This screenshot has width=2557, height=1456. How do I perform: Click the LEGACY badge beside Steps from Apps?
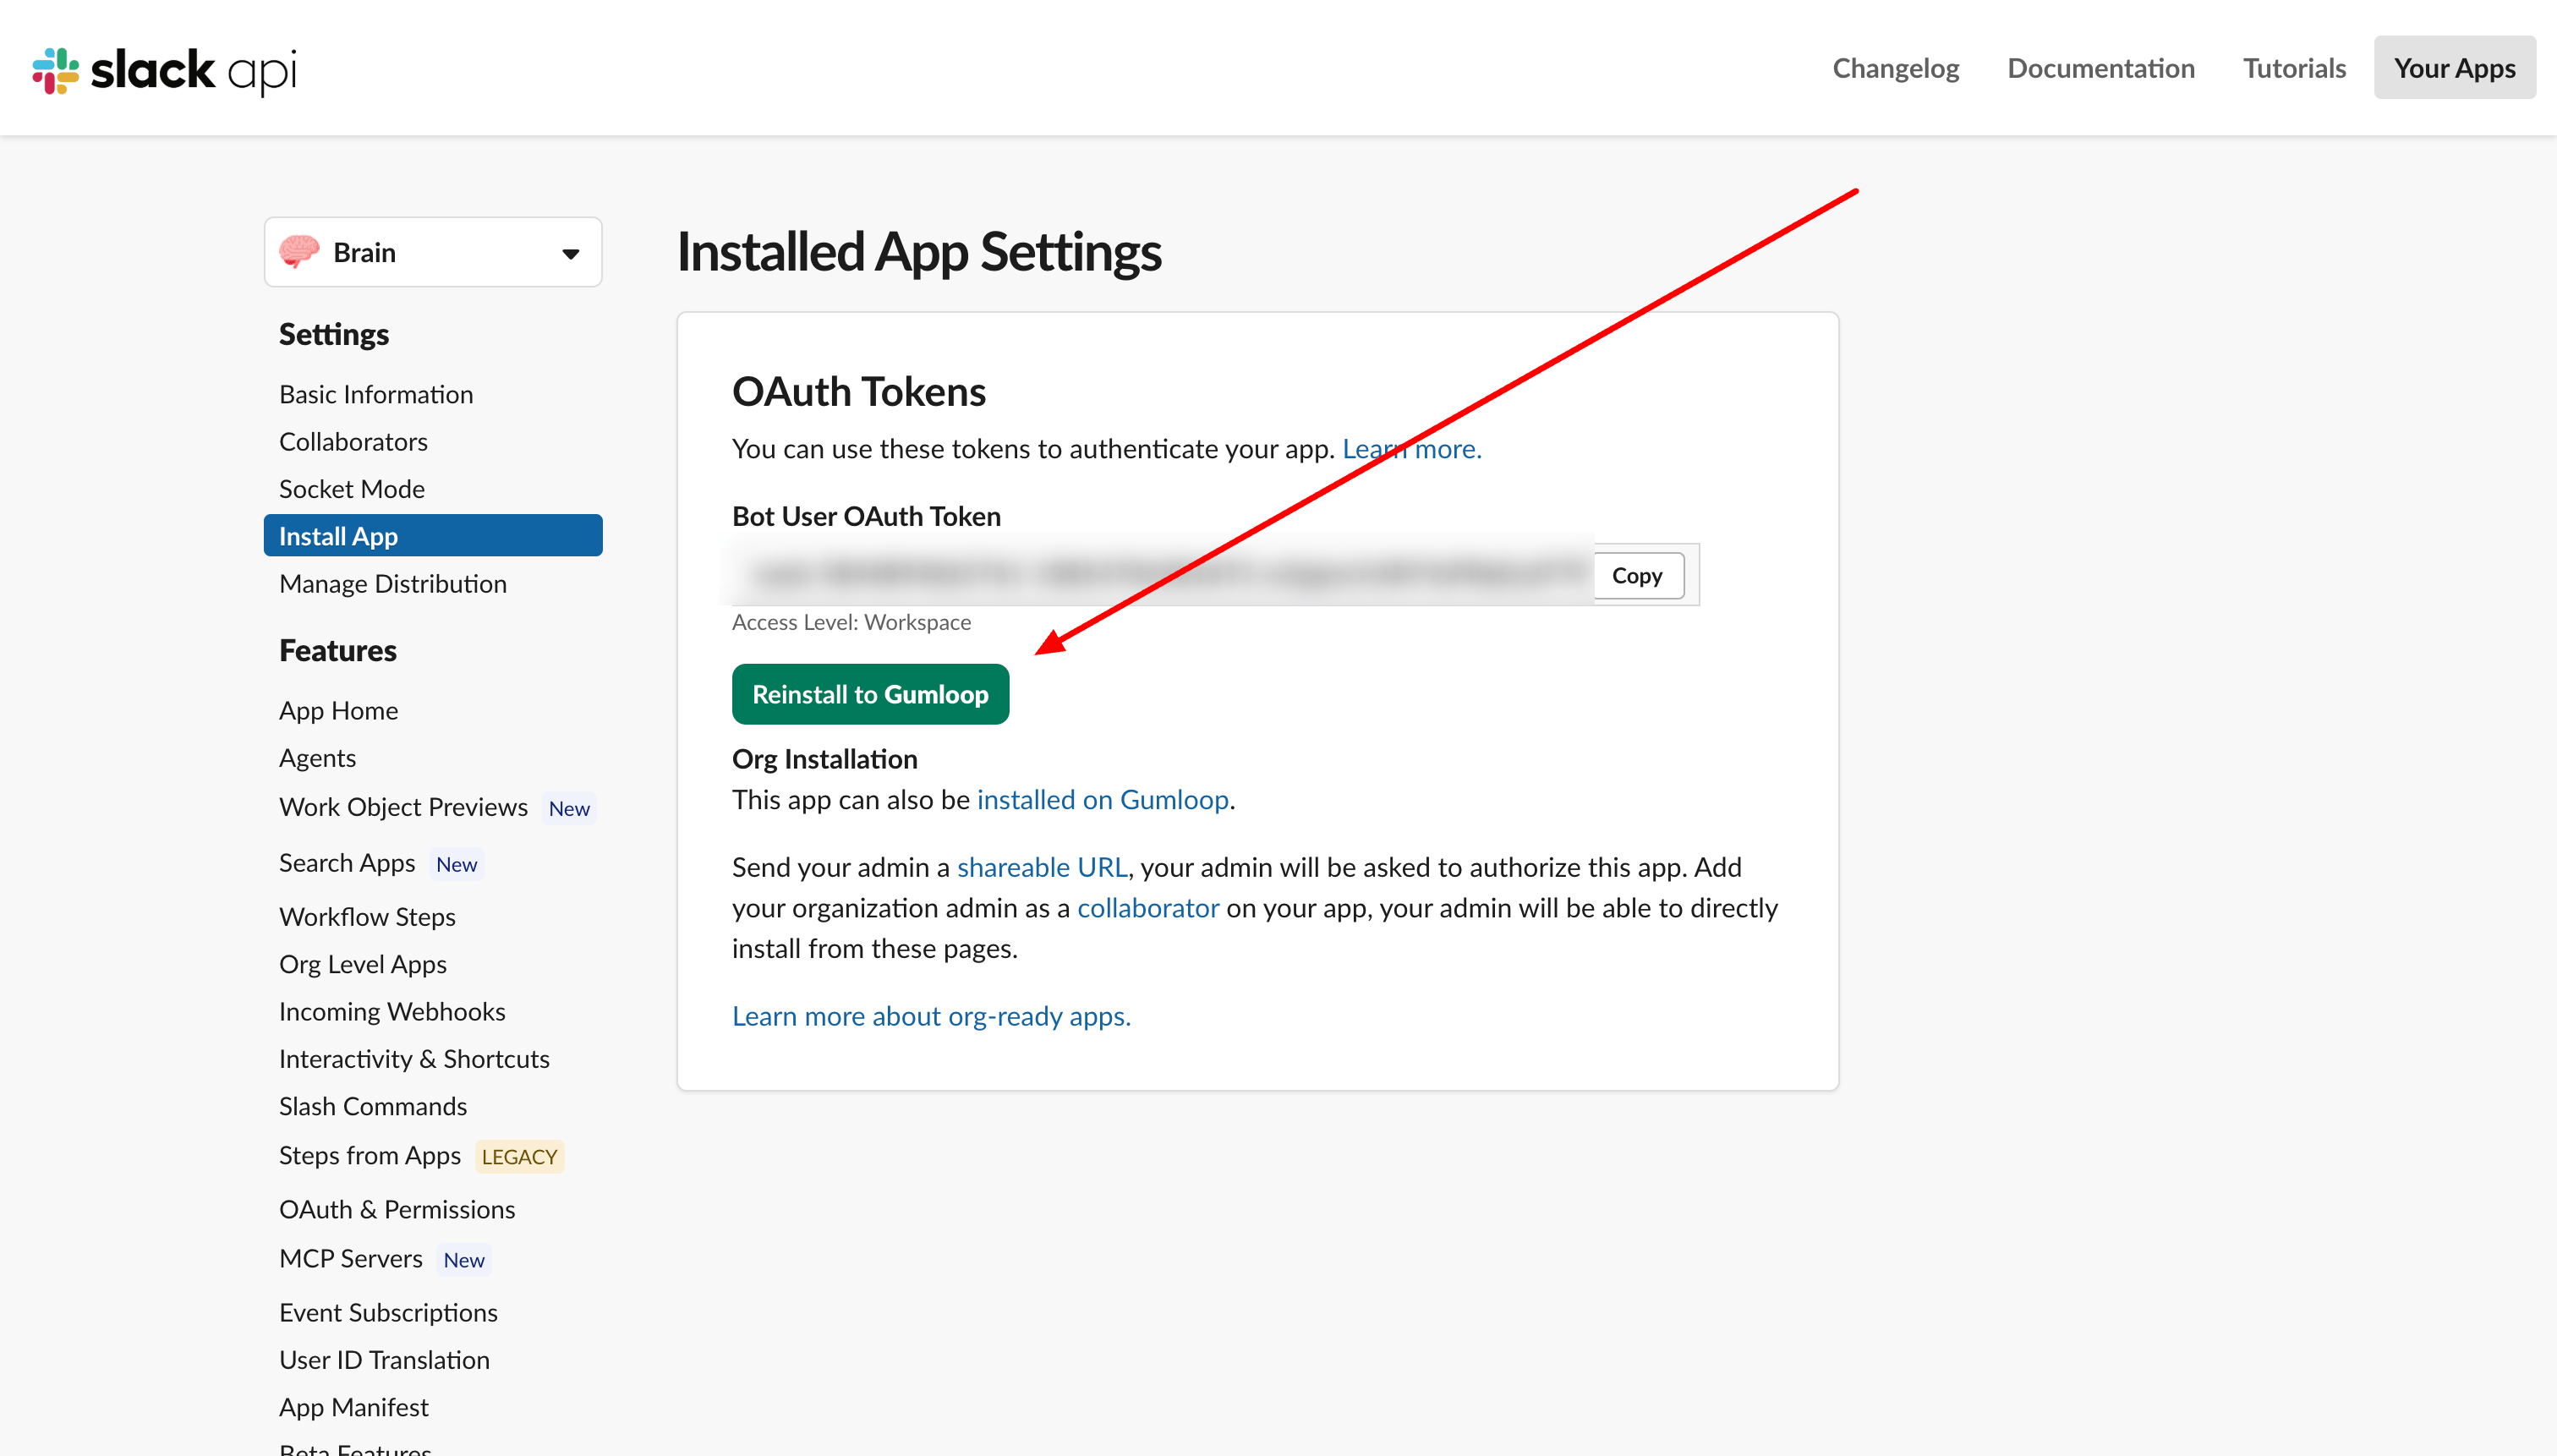[x=519, y=1156]
